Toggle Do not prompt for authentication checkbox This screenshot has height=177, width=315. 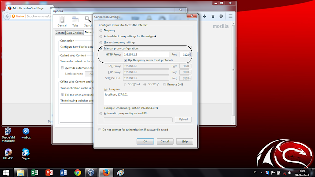(x=99, y=130)
